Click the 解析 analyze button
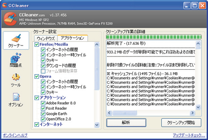Screen dimensions: 208x140 (x=126, y=123)
